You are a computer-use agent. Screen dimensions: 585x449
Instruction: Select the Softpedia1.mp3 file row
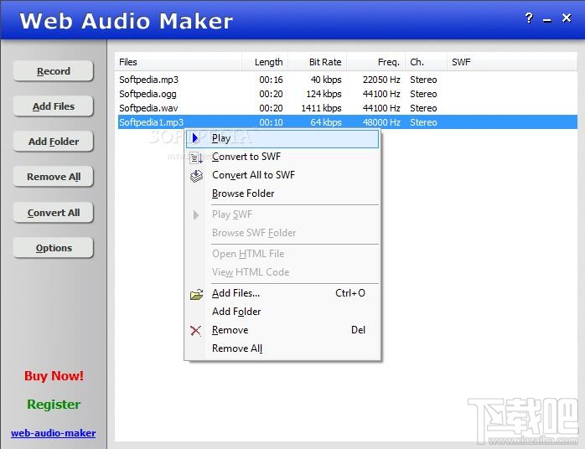point(347,122)
